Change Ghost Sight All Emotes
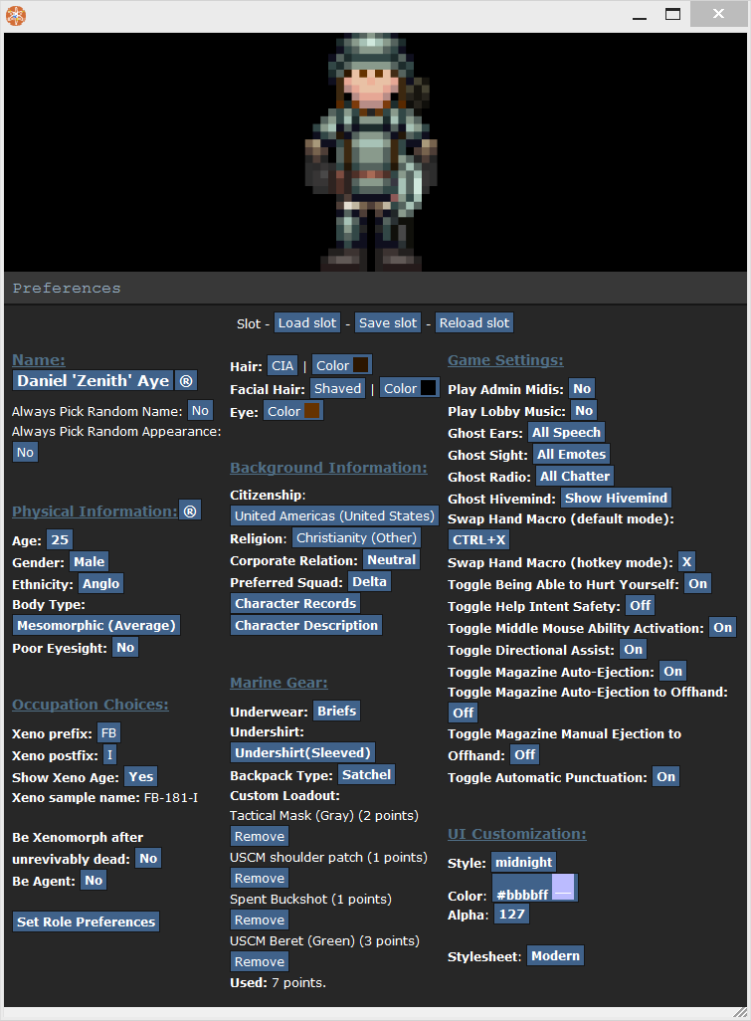 [571, 455]
